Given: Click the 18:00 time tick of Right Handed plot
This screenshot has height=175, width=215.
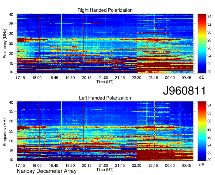Looking at the screenshot, I should (37, 78).
